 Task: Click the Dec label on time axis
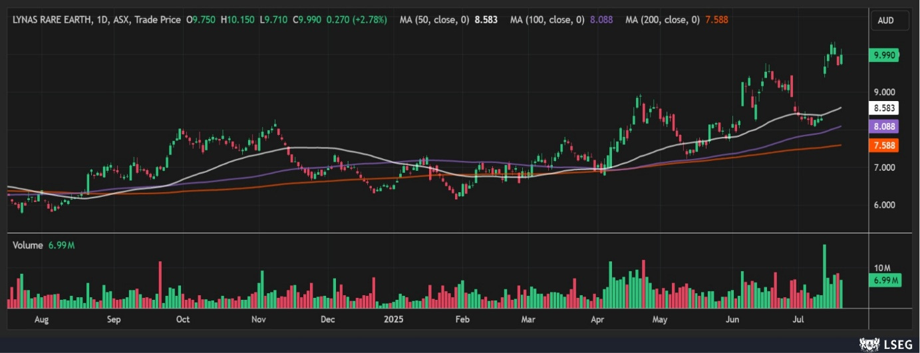tap(327, 320)
